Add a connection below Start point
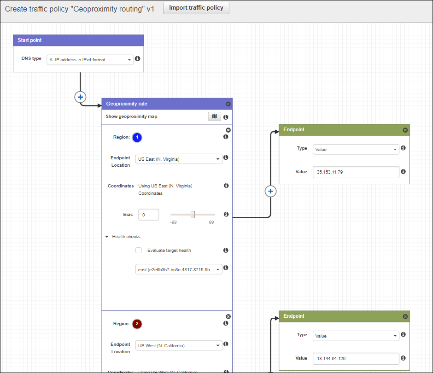The height and width of the screenshot is (373, 433). coord(80,97)
